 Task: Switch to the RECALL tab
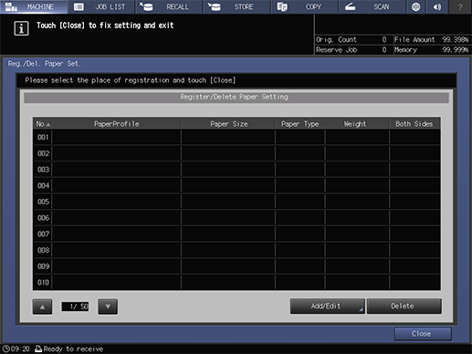169,6
